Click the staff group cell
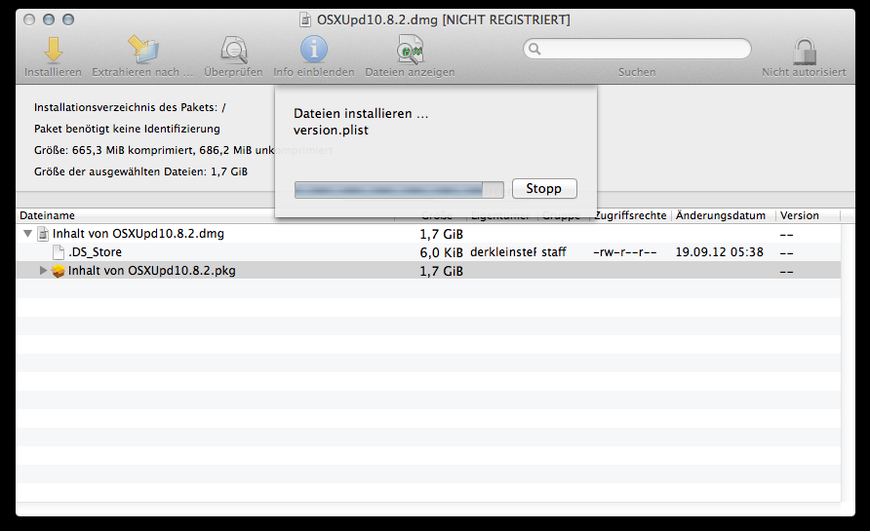 554,252
